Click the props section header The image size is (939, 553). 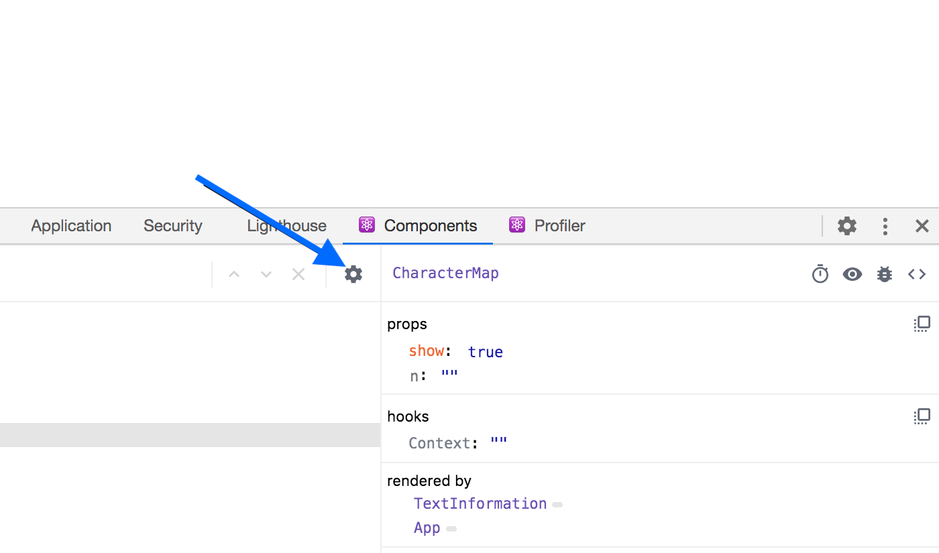click(x=407, y=324)
